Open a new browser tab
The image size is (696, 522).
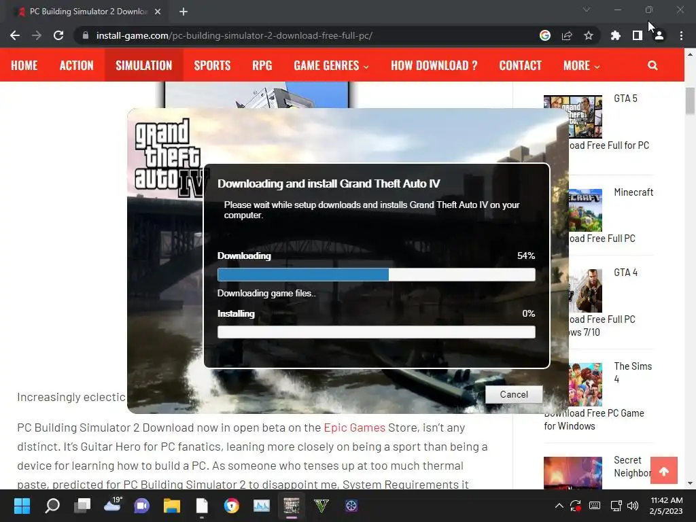tap(184, 12)
